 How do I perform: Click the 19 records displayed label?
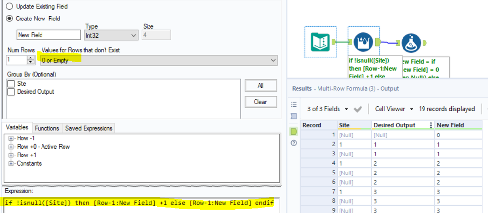pos(446,109)
